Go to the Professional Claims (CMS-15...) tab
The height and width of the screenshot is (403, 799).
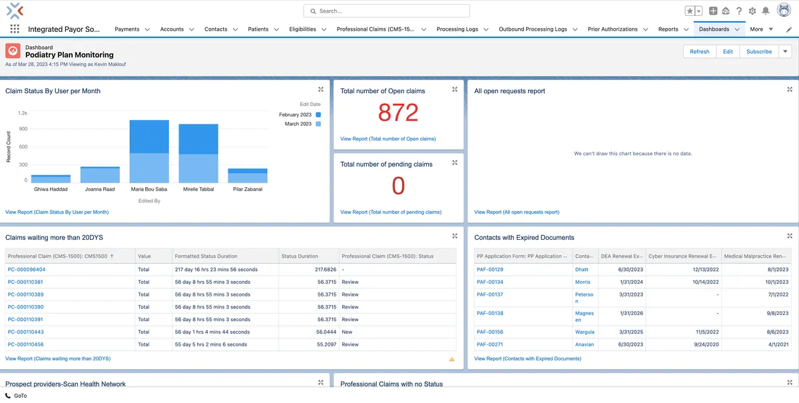(x=376, y=29)
